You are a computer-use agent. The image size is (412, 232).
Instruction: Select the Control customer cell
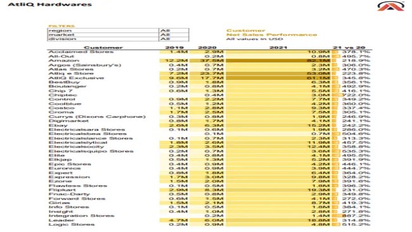pos(61,99)
